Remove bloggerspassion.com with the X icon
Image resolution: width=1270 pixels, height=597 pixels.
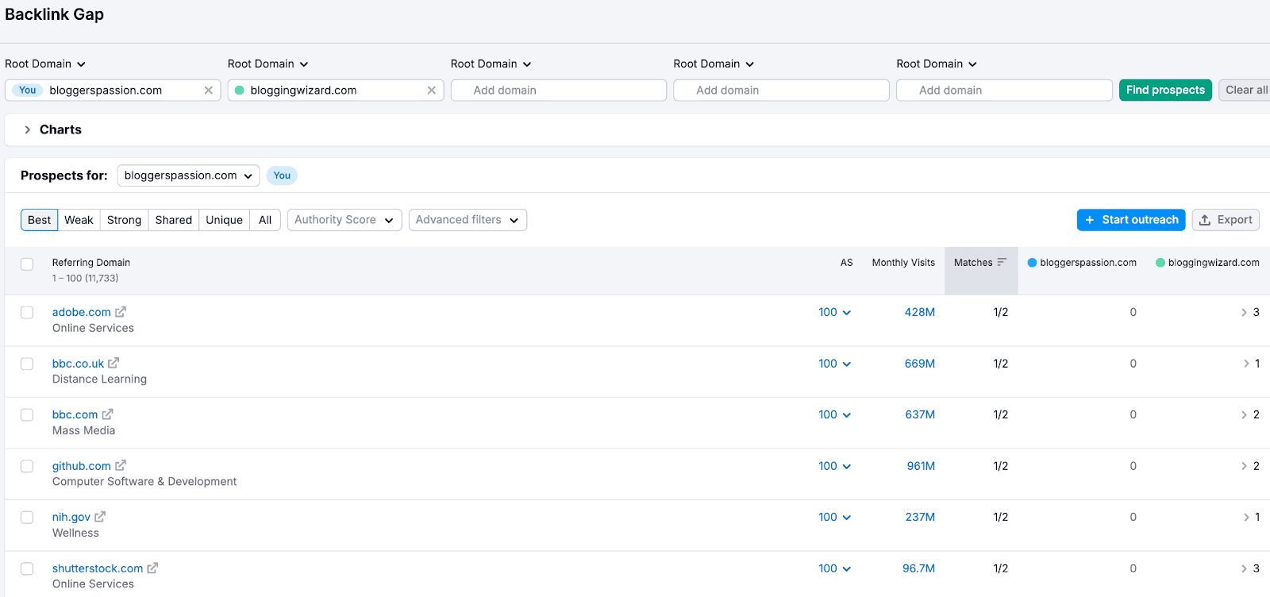[208, 91]
